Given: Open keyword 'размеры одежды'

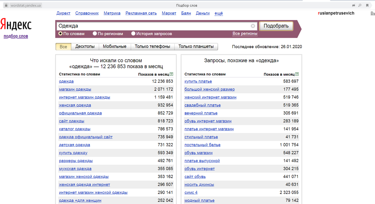Looking at the screenshot, I should tap(76, 161).
